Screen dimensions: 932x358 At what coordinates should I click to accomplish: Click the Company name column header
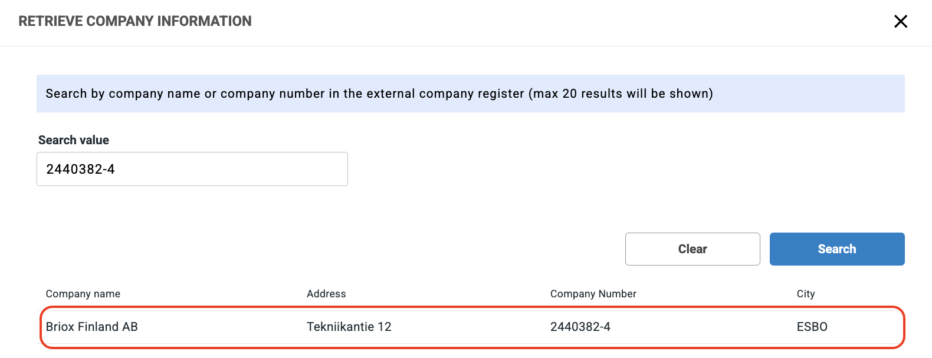83,294
